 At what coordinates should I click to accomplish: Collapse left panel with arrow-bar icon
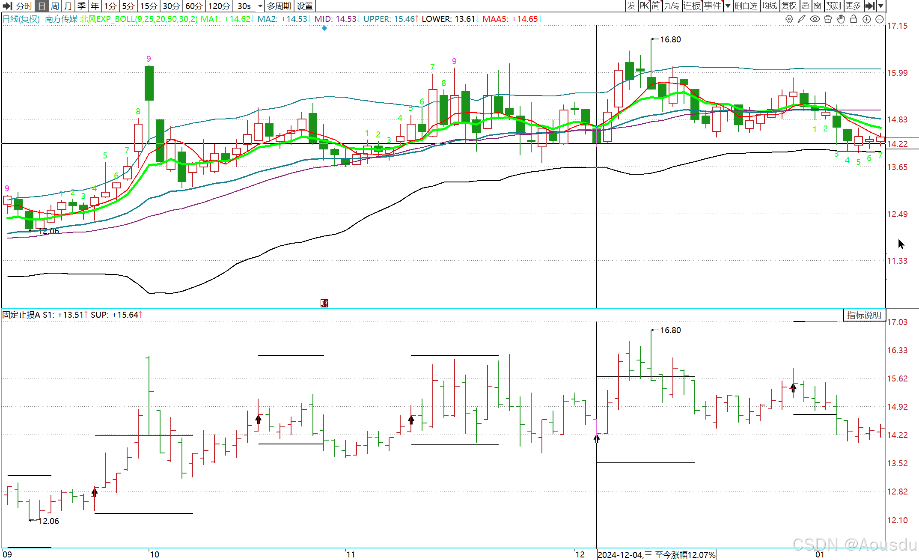(x=7, y=6)
